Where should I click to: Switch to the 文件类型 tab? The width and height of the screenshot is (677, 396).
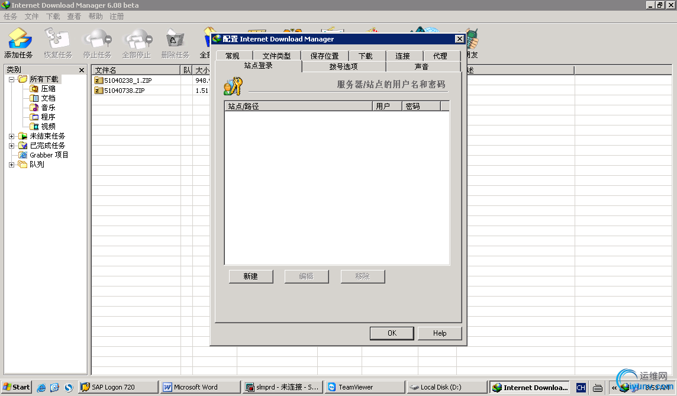tap(276, 56)
